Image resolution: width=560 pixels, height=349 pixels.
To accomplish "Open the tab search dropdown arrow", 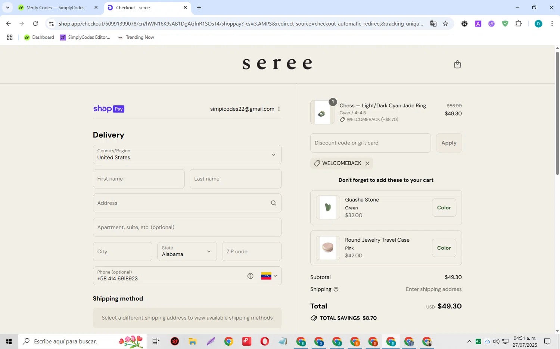I will [7, 7].
